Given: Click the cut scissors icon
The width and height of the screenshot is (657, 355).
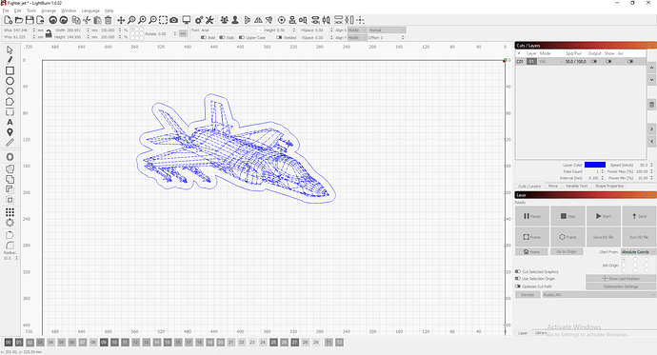Looking at the screenshot, I should 87,20.
